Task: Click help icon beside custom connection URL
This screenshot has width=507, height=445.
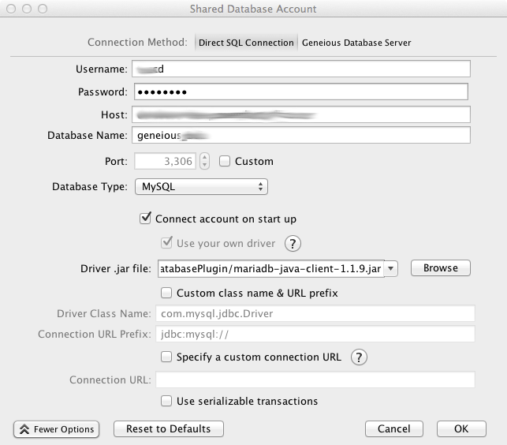Action: click(x=359, y=357)
